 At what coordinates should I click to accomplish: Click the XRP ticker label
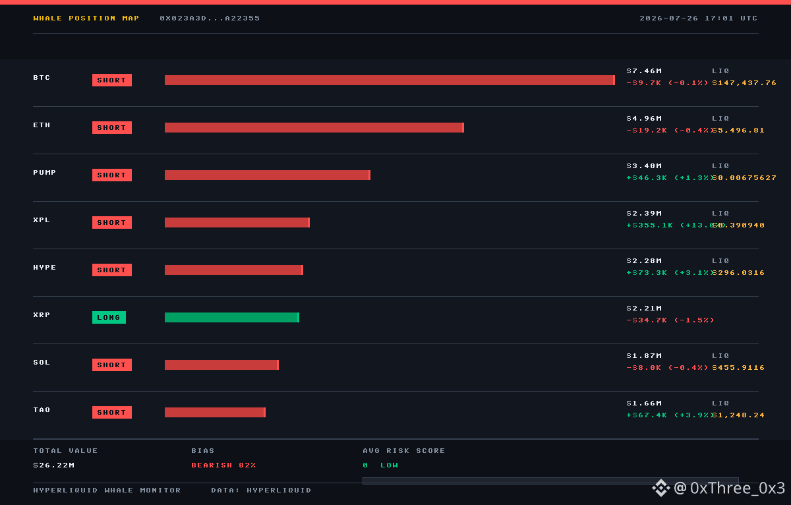click(42, 315)
